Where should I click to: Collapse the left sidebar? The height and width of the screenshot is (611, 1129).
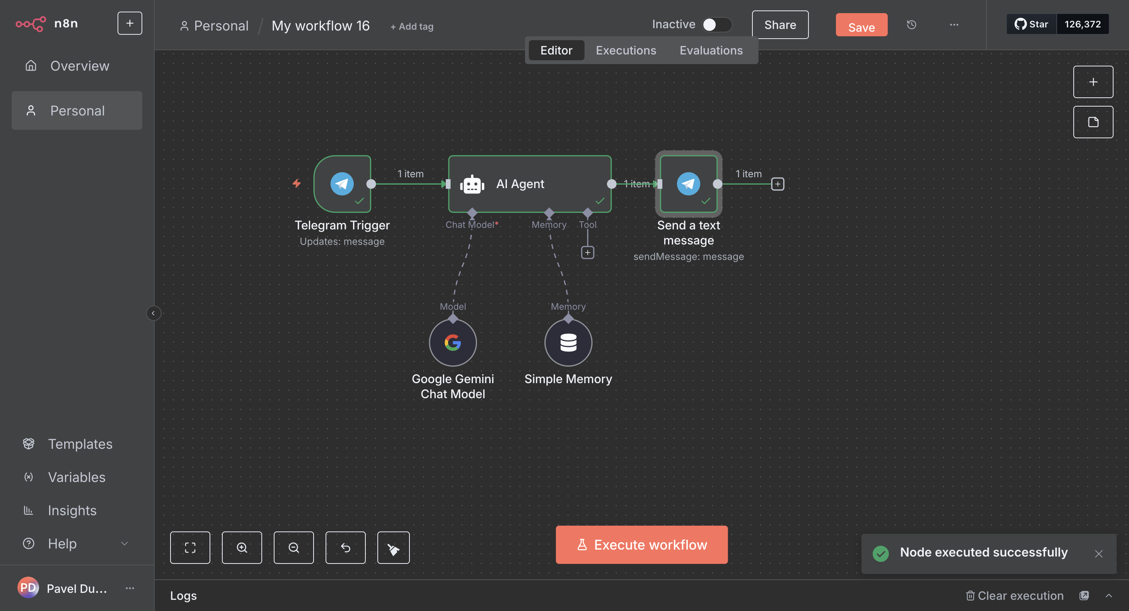pos(153,313)
